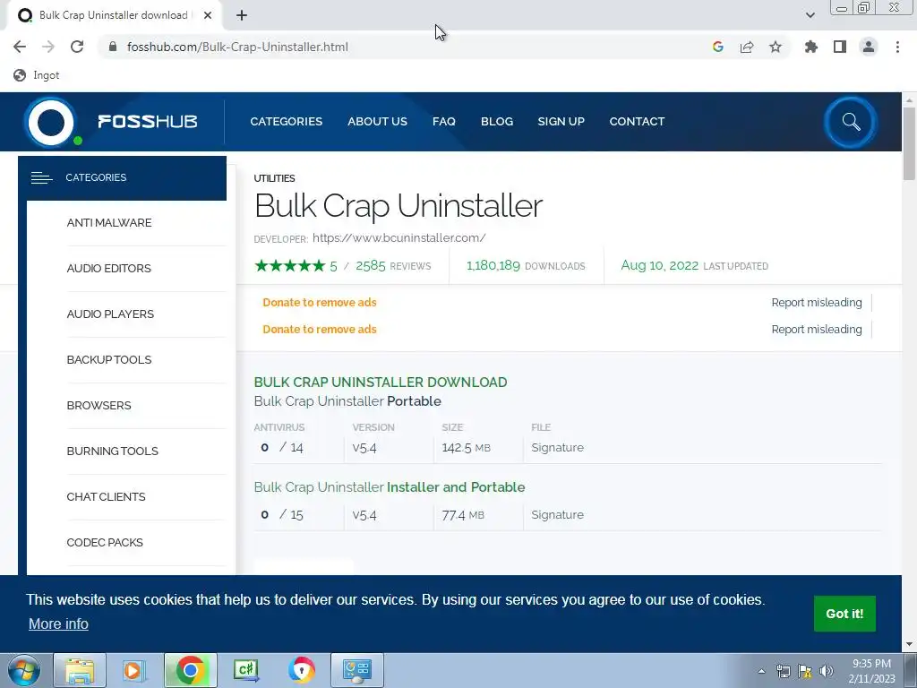Click the padlock site info icon

(114, 47)
